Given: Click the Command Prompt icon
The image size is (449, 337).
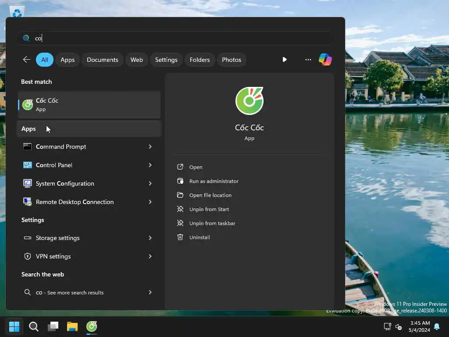Looking at the screenshot, I should tap(28, 147).
